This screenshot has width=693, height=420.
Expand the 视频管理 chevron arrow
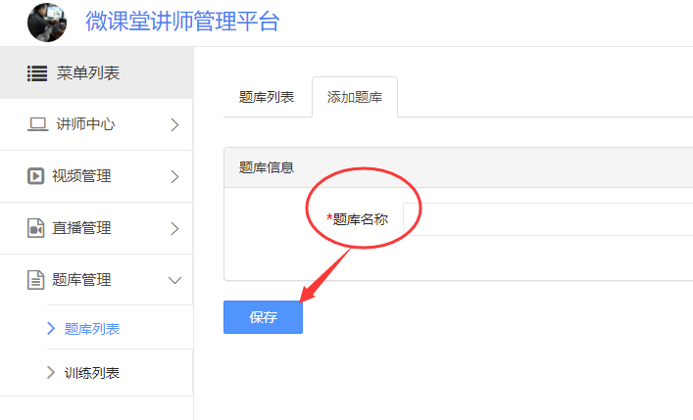(x=175, y=176)
